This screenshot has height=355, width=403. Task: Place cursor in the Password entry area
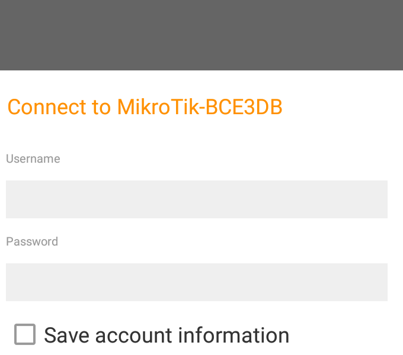coord(197,282)
